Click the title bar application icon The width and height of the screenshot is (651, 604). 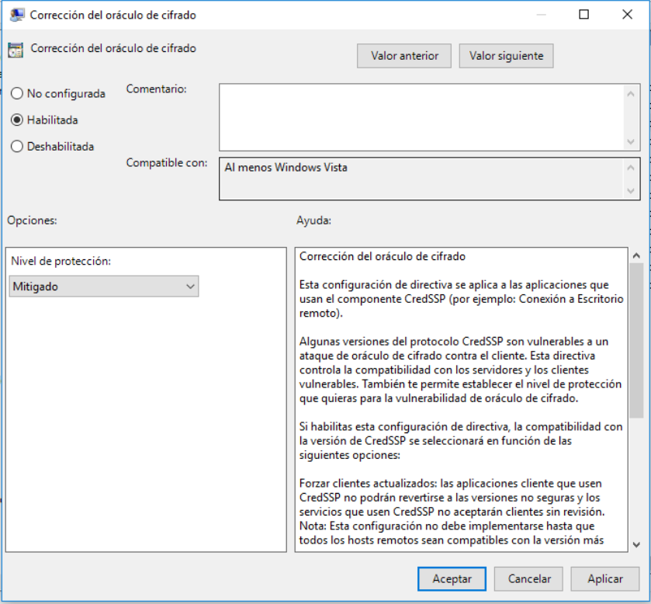click(16, 15)
